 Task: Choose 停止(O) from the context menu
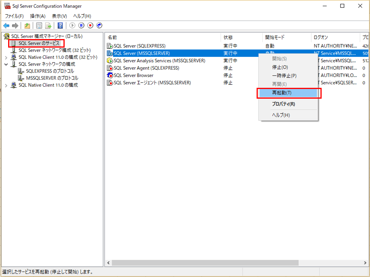coord(280,67)
